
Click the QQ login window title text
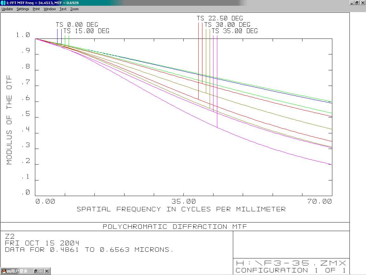[x=17, y=271]
